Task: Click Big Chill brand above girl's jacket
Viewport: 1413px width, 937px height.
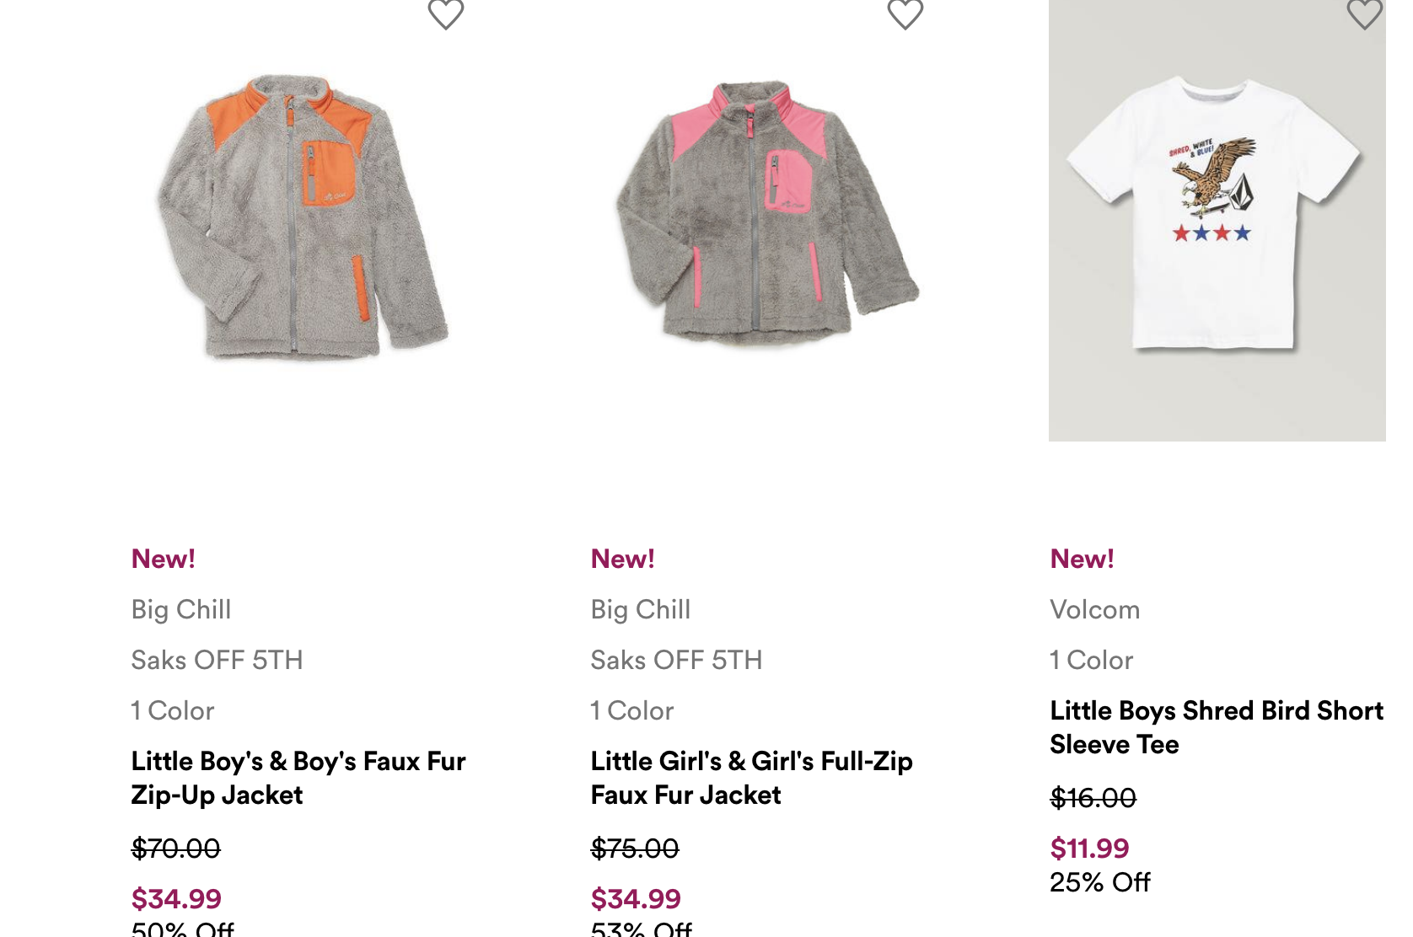Action: click(x=641, y=609)
